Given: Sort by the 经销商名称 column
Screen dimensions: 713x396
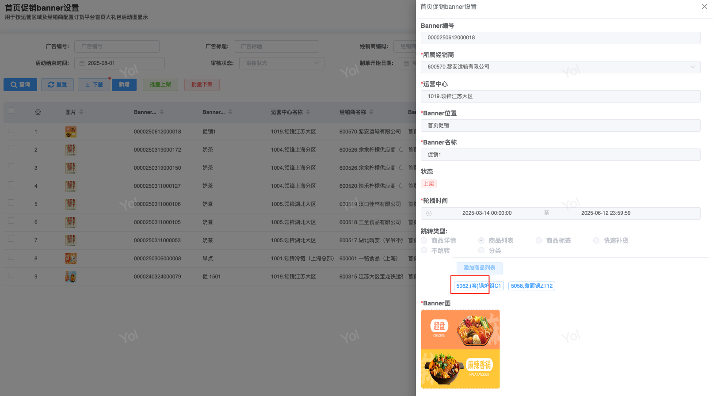Looking at the screenshot, I should click(371, 112).
